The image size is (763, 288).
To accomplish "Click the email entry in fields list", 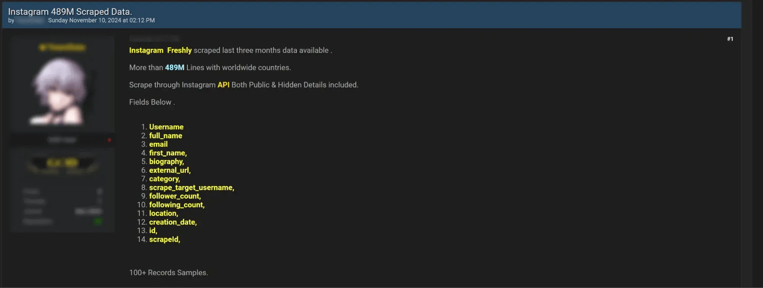I will click(x=158, y=144).
